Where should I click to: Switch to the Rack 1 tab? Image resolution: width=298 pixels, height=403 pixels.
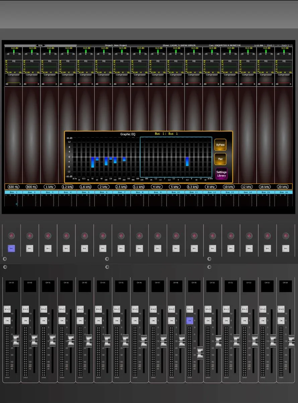click(x=271, y=45)
